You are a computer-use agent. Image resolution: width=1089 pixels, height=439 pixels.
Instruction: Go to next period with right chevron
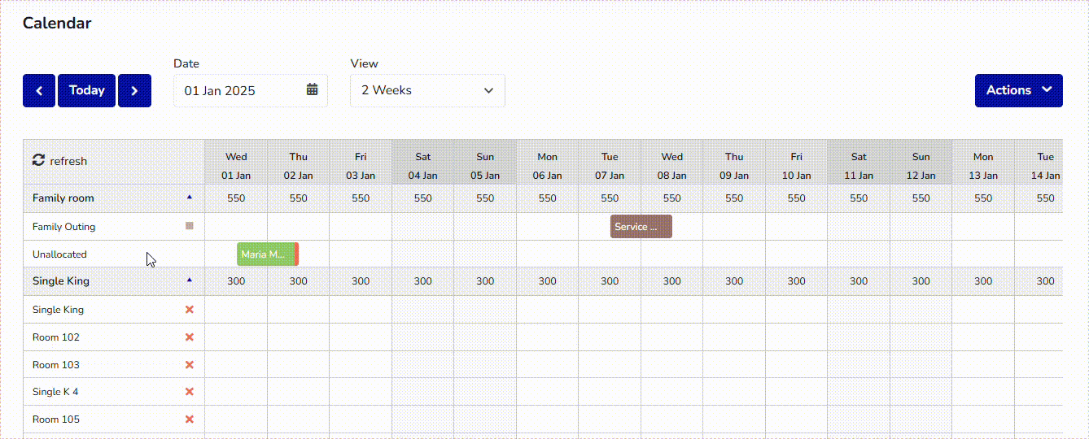[x=134, y=90]
